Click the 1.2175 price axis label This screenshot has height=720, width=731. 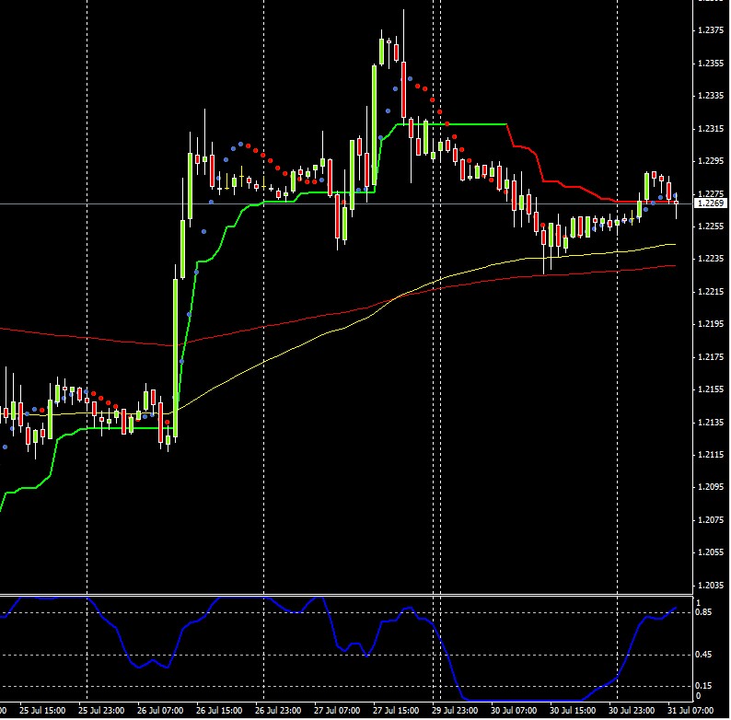(711, 356)
